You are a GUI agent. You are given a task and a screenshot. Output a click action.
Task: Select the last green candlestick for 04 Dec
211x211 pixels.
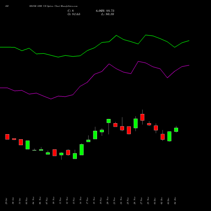(176, 130)
